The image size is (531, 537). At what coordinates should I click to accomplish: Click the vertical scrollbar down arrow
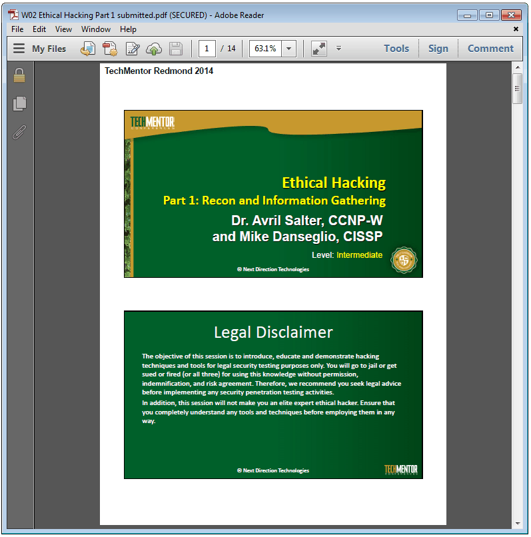pyautogui.click(x=517, y=523)
